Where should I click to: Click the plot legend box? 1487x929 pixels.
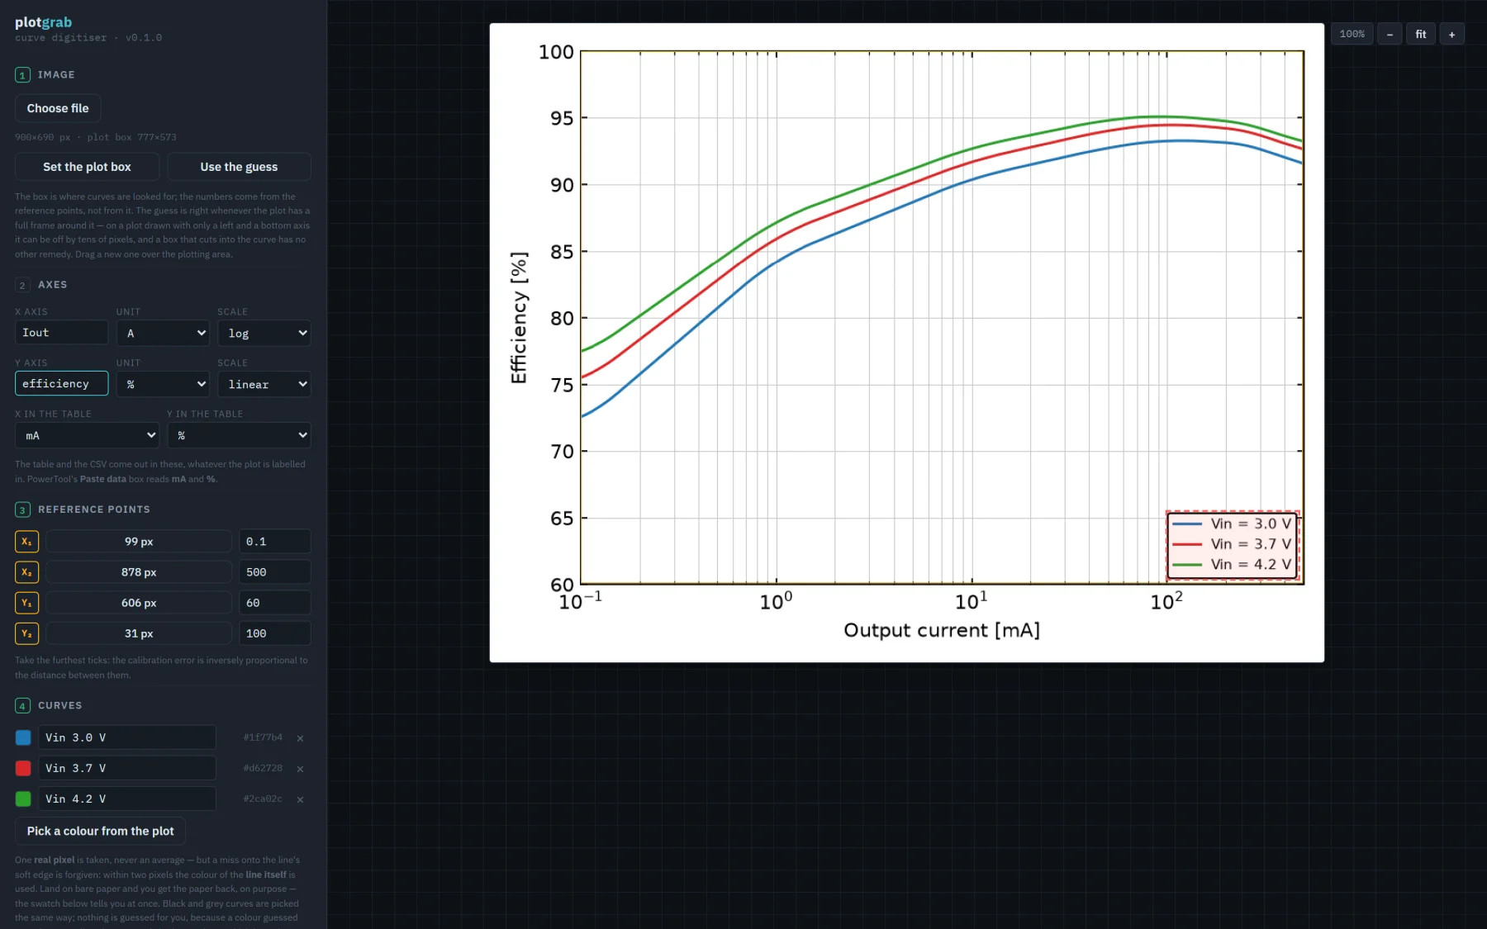(x=1233, y=545)
